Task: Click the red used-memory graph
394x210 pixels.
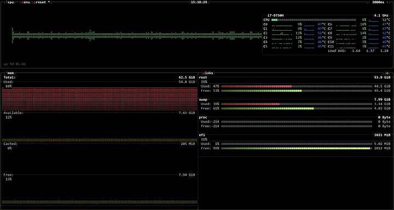Action: (100, 99)
